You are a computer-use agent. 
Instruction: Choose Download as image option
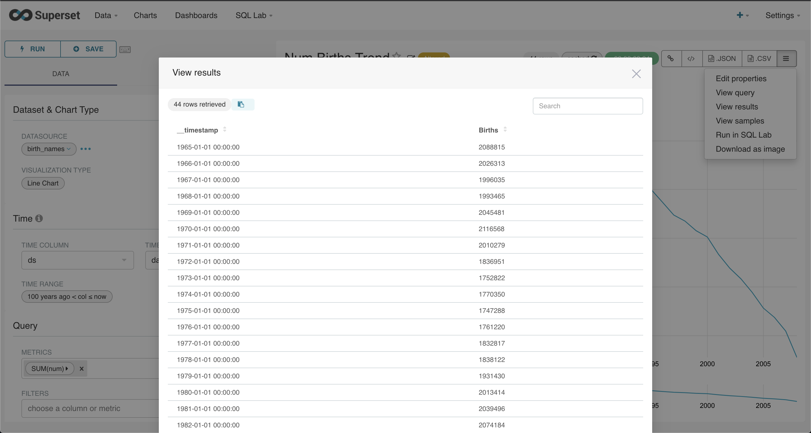750,149
